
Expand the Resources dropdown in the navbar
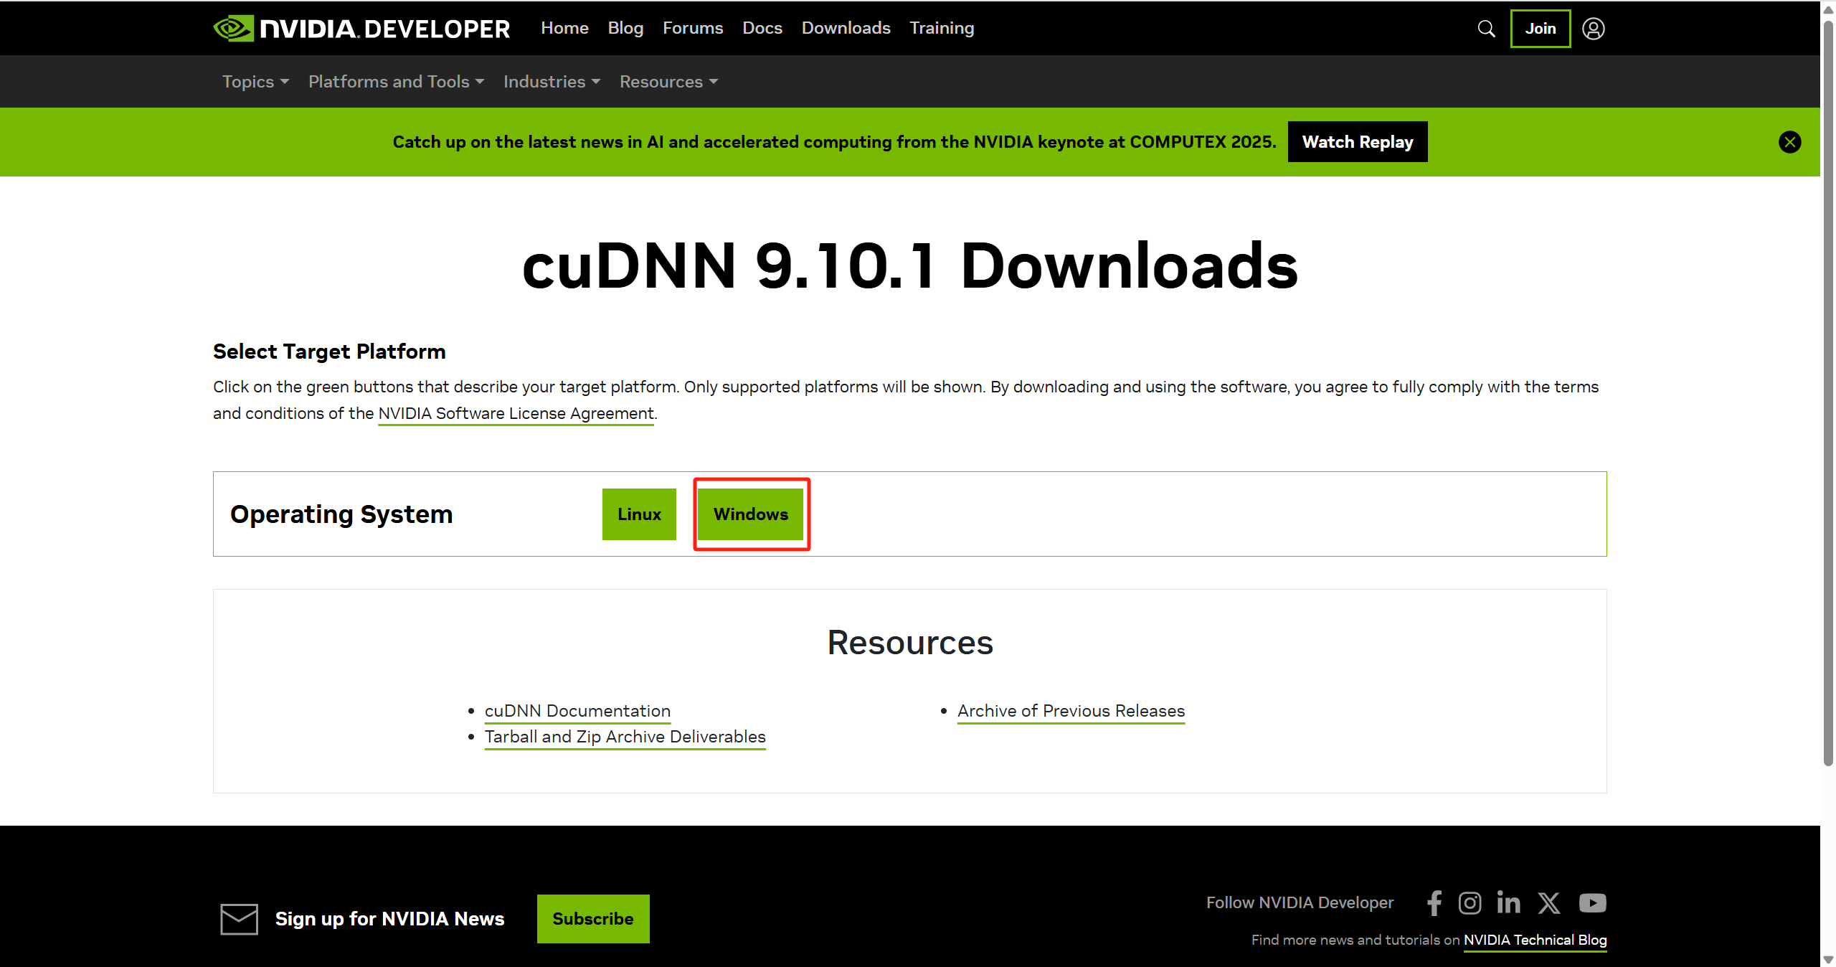tap(668, 82)
